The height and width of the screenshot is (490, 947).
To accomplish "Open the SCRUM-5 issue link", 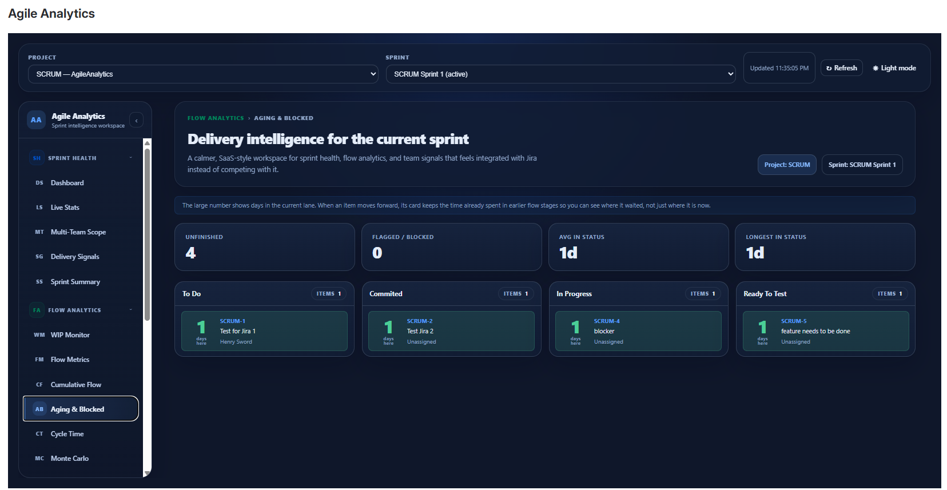I will point(794,321).
